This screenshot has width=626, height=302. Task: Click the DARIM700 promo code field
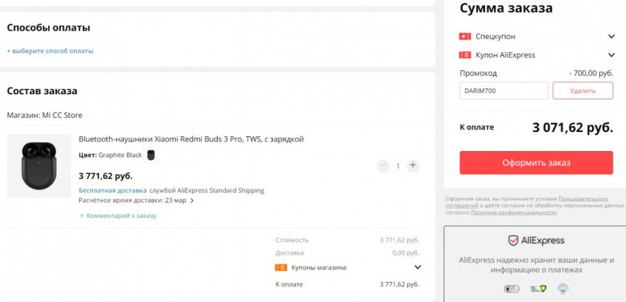coord(503,91)
